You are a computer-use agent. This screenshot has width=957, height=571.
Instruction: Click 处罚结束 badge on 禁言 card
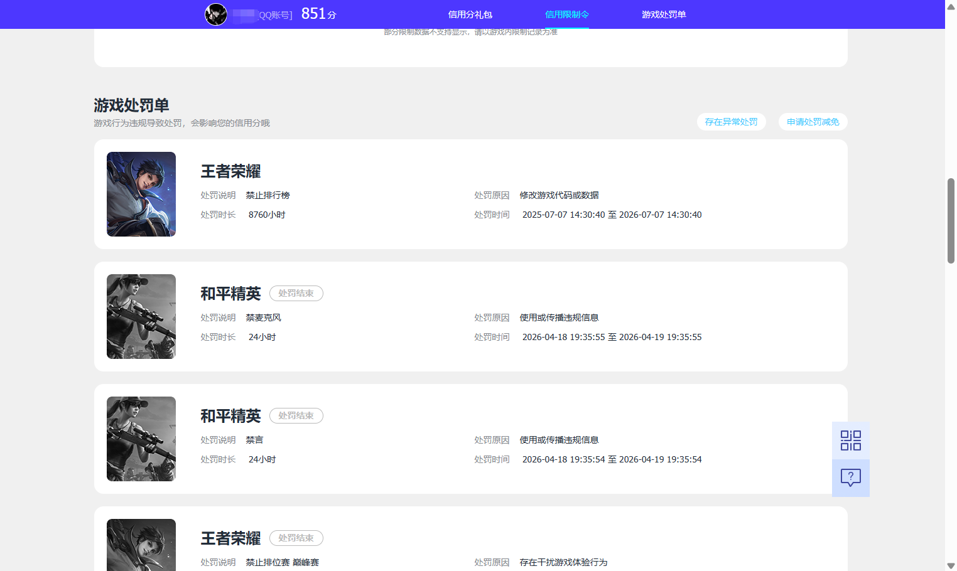296,415
